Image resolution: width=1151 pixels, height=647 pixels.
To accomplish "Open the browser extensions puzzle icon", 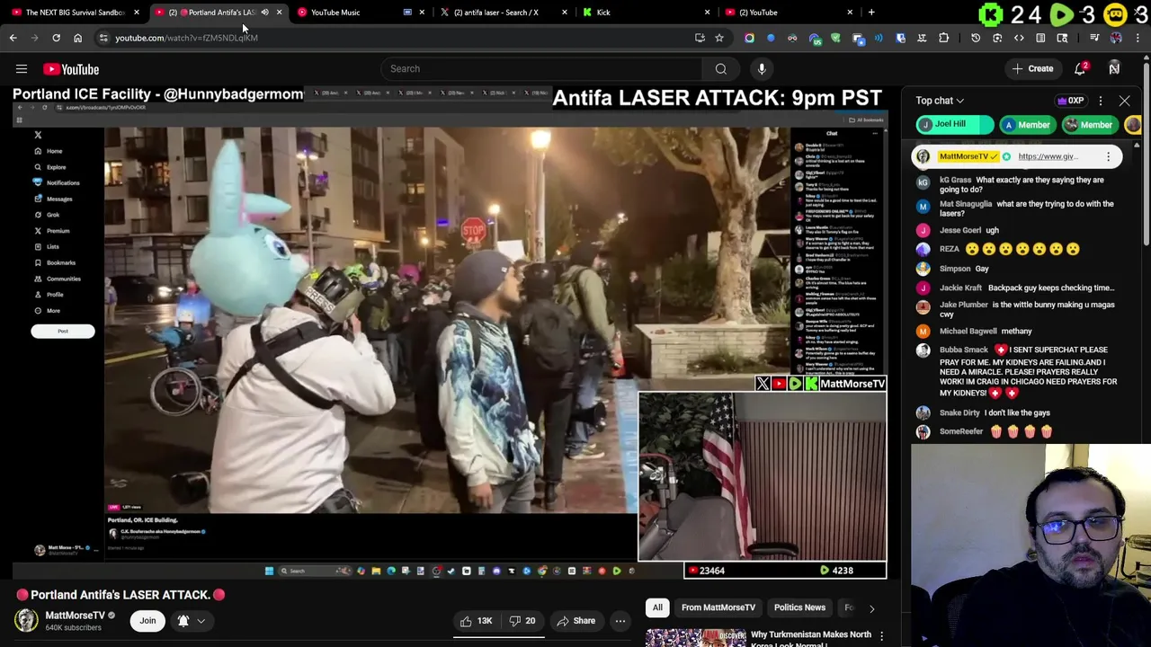I will 943,38.
